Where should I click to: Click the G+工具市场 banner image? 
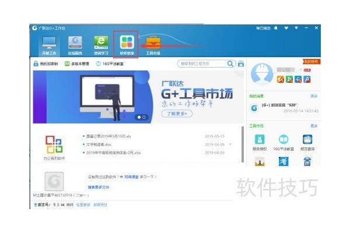[x=138, y=97]
